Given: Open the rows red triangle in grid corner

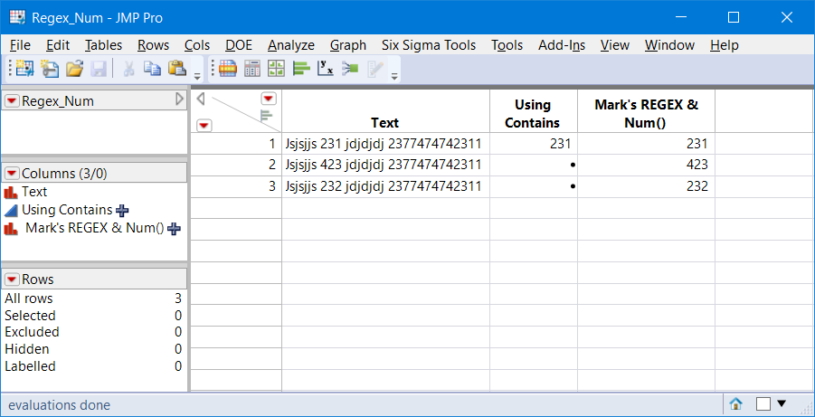Looking at the screenshot, I should (204, 126).
